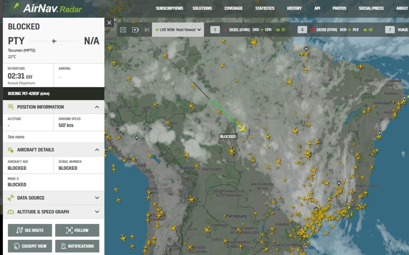Expand the Altitude & Speed Graph section
This screenshot has height=255, width=409.
coord(97,212)
